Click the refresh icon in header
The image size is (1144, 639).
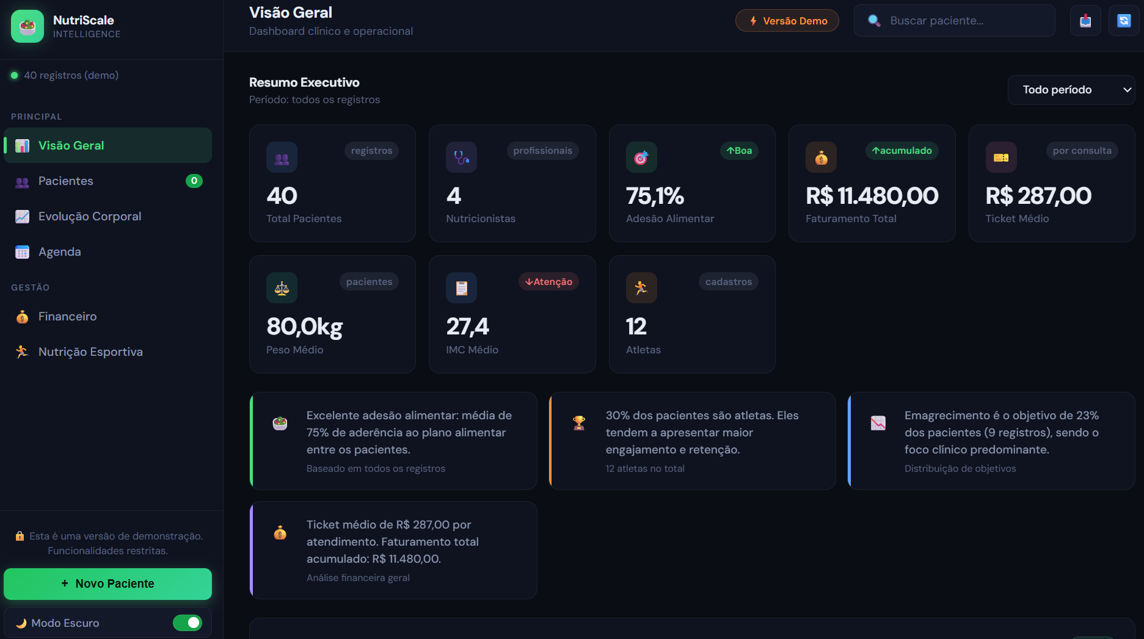tap(1124, 21)
